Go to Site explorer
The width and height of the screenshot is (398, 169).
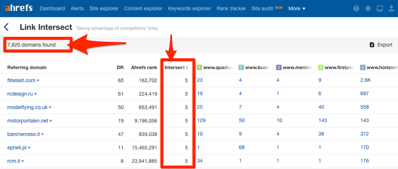click(104, 9)
